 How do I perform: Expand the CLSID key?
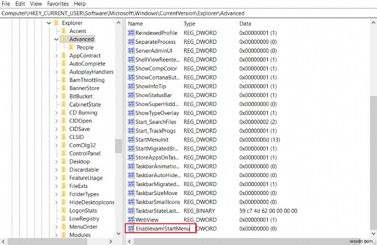pos(56,137)
